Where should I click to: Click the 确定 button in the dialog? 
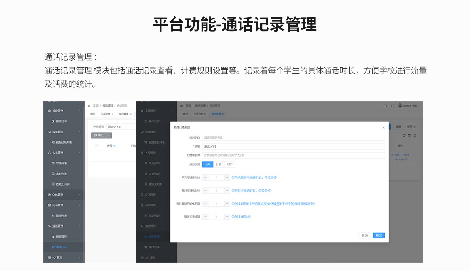pos(379,235)
